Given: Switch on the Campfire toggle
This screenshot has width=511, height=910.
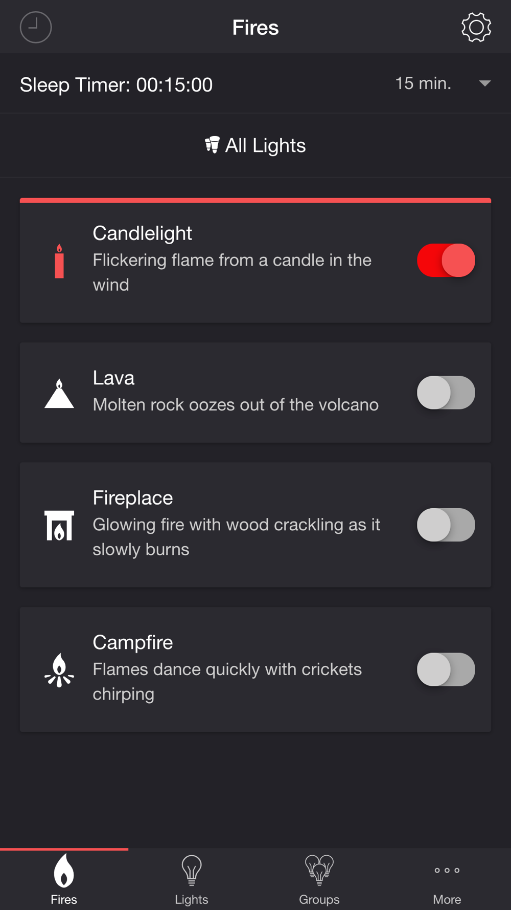Looking at the screenshot, I should click(x=446, y=669).
